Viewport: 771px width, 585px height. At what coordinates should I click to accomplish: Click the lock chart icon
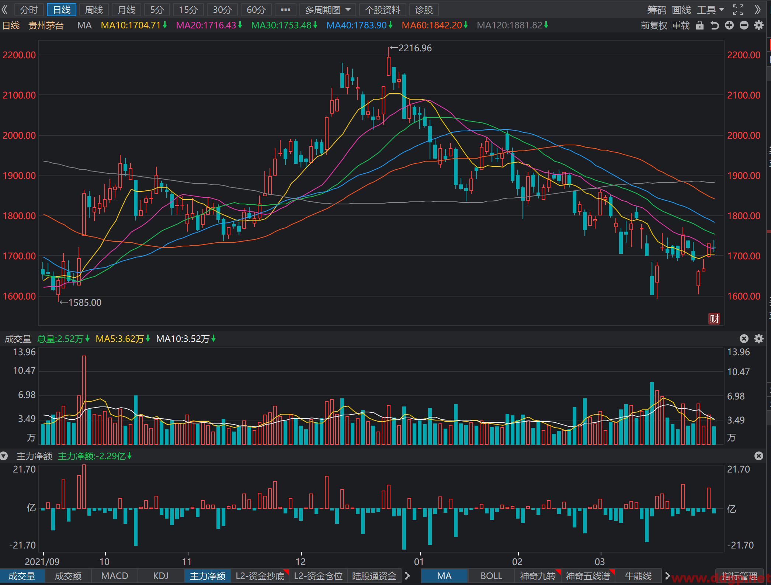[699, 25]
